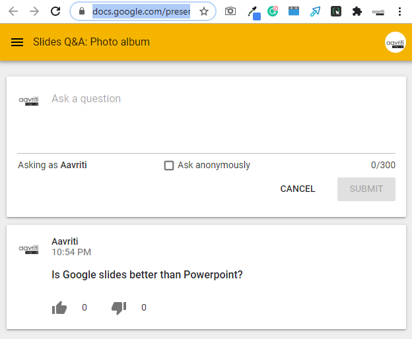Open the hamburger menu in the header

pos(17,42)
